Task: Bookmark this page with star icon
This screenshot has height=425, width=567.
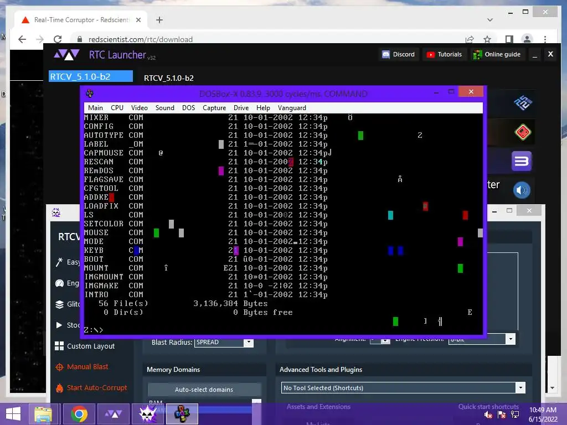Action: pos(487,39)
